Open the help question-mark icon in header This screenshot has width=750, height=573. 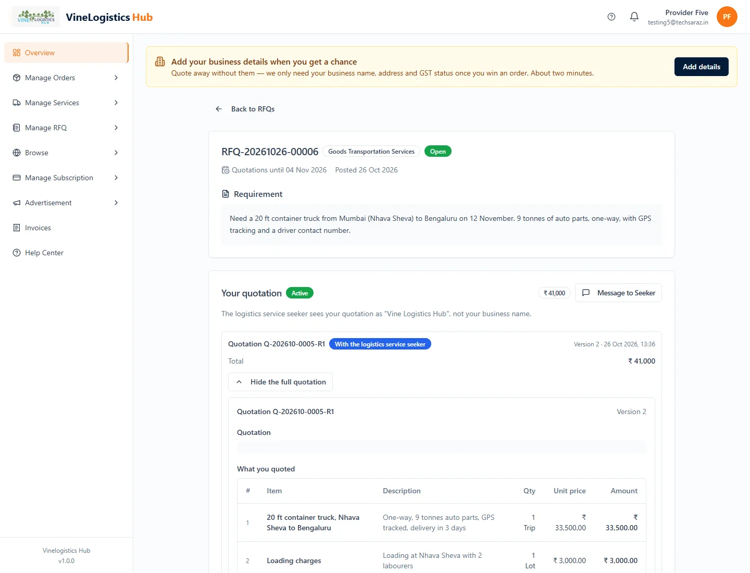pyautogui.click(x=611, y=17)
